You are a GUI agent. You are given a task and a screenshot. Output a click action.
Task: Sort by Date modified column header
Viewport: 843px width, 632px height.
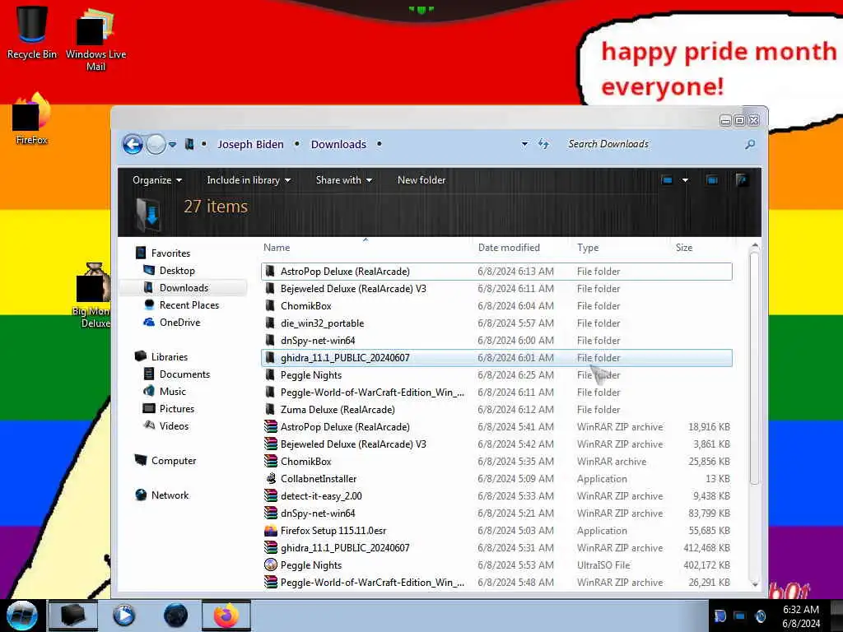coord(509,248)
